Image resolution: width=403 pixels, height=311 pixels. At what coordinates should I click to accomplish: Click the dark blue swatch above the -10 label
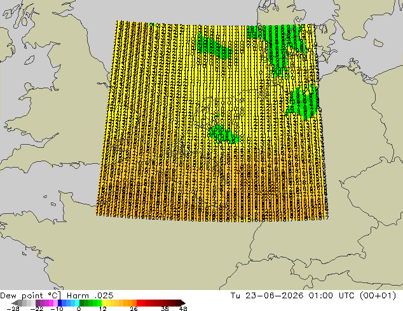pos(60,303)
